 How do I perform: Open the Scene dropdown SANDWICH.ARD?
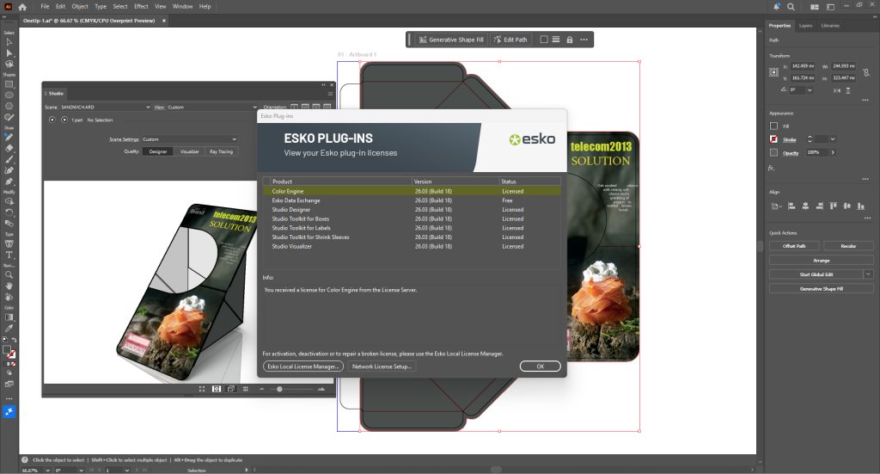coord(106,107)
